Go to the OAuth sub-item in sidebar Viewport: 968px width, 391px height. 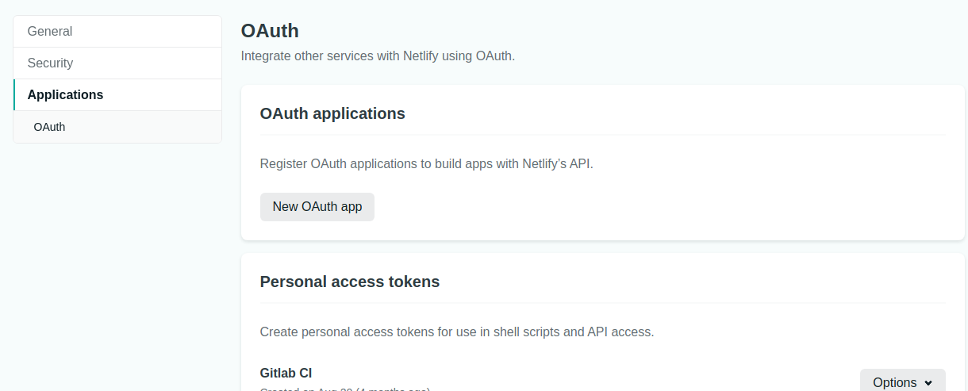coord(117,127)
